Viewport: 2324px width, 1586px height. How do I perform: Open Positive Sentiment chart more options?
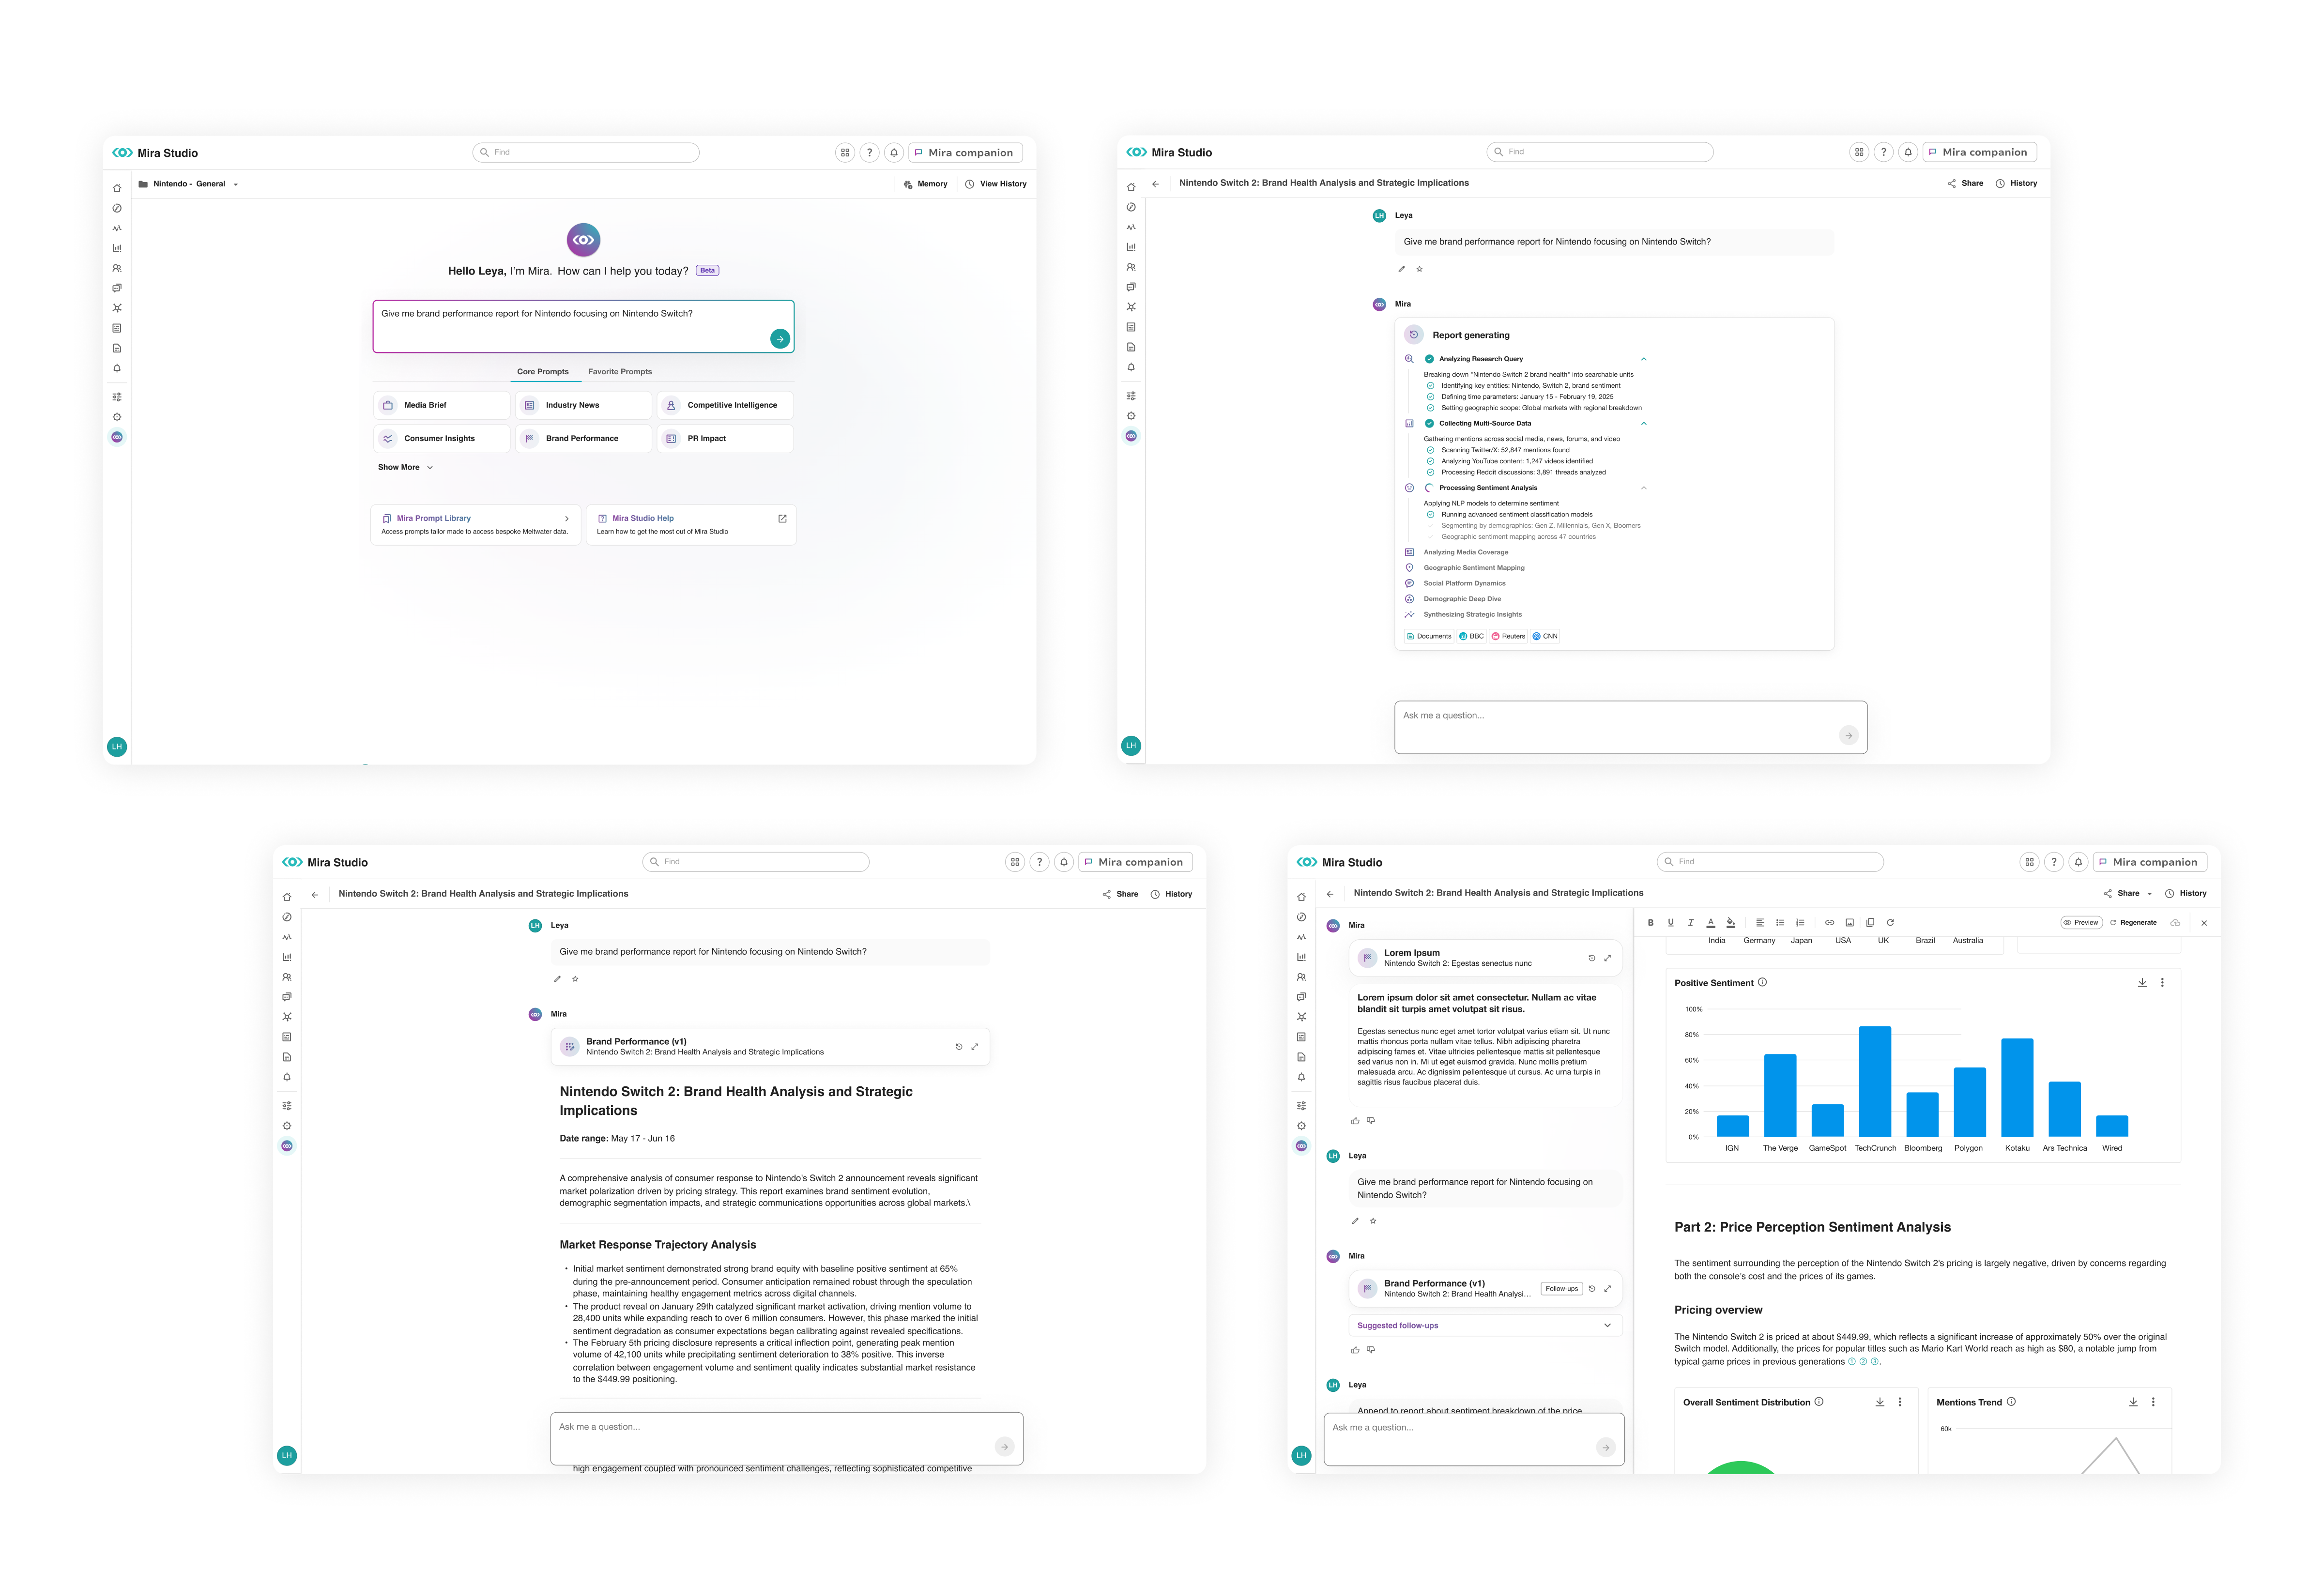[2162, 983]
